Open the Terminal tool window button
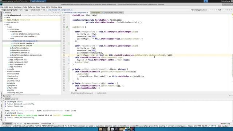 click(x=7, y=124)
